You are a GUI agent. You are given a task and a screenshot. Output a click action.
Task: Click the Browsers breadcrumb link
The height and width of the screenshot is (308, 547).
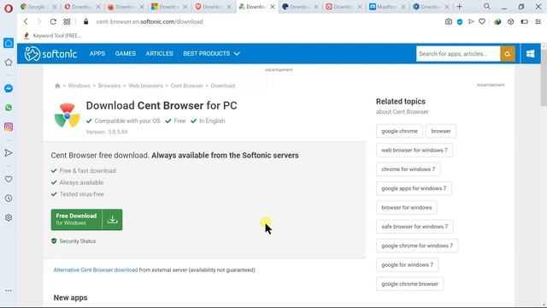click(109, 86)
